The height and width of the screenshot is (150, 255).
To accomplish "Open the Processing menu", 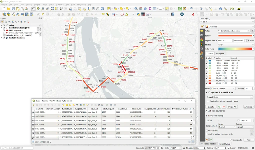I will click(x=81, y=5).
